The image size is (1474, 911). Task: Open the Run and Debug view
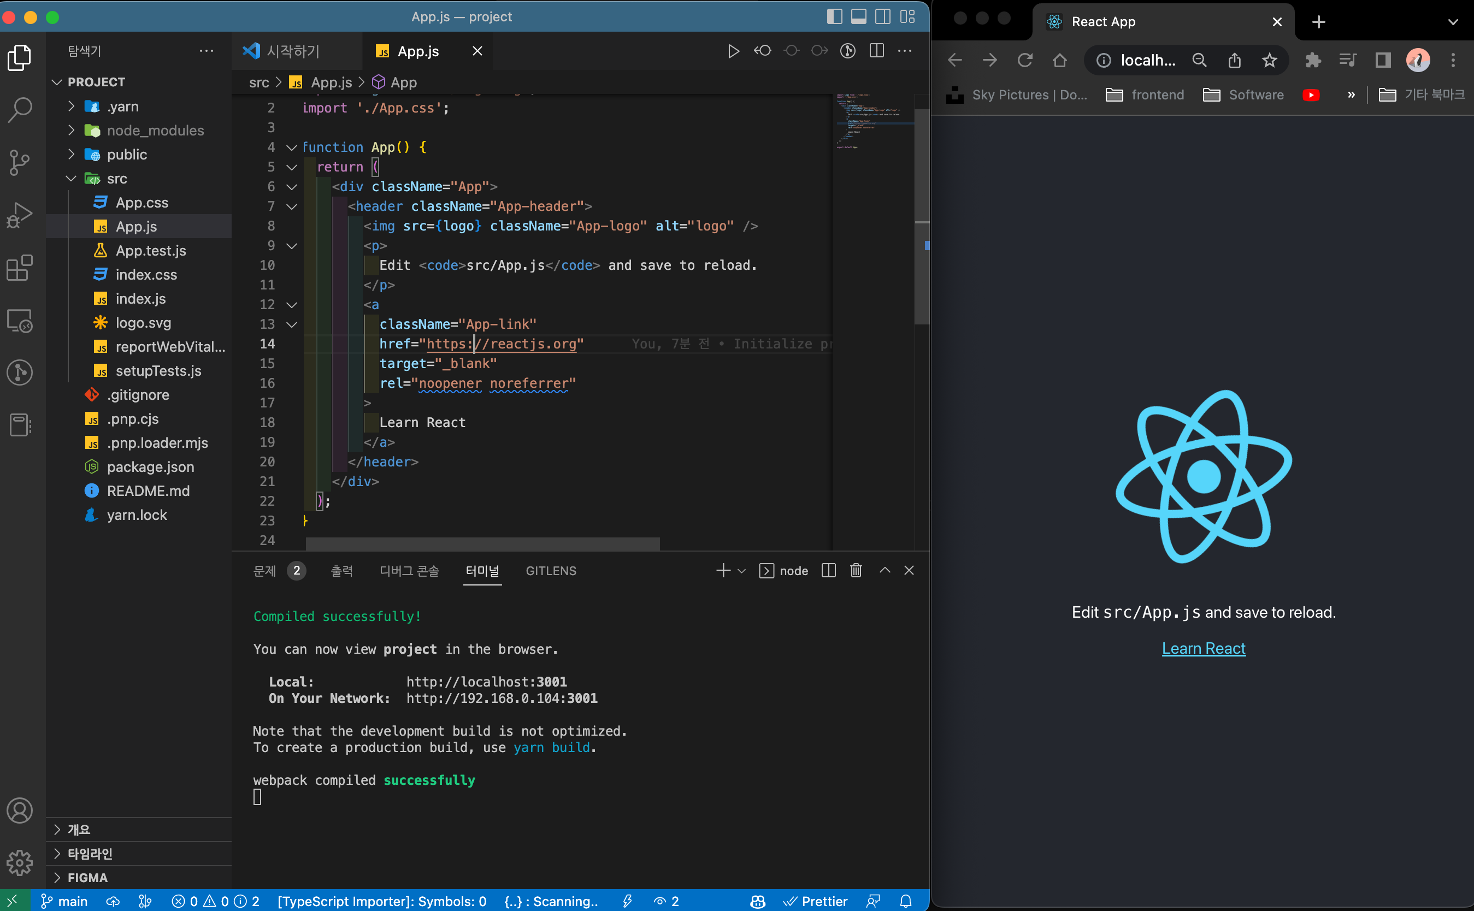20,215
